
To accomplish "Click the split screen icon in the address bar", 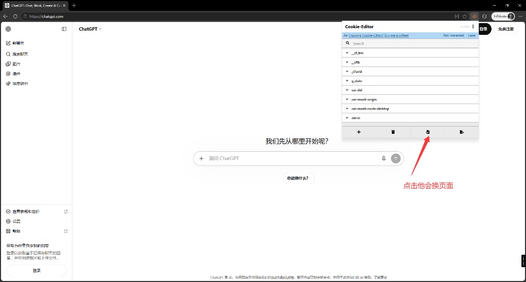I will pyautogui.click(x=457, y=16).
